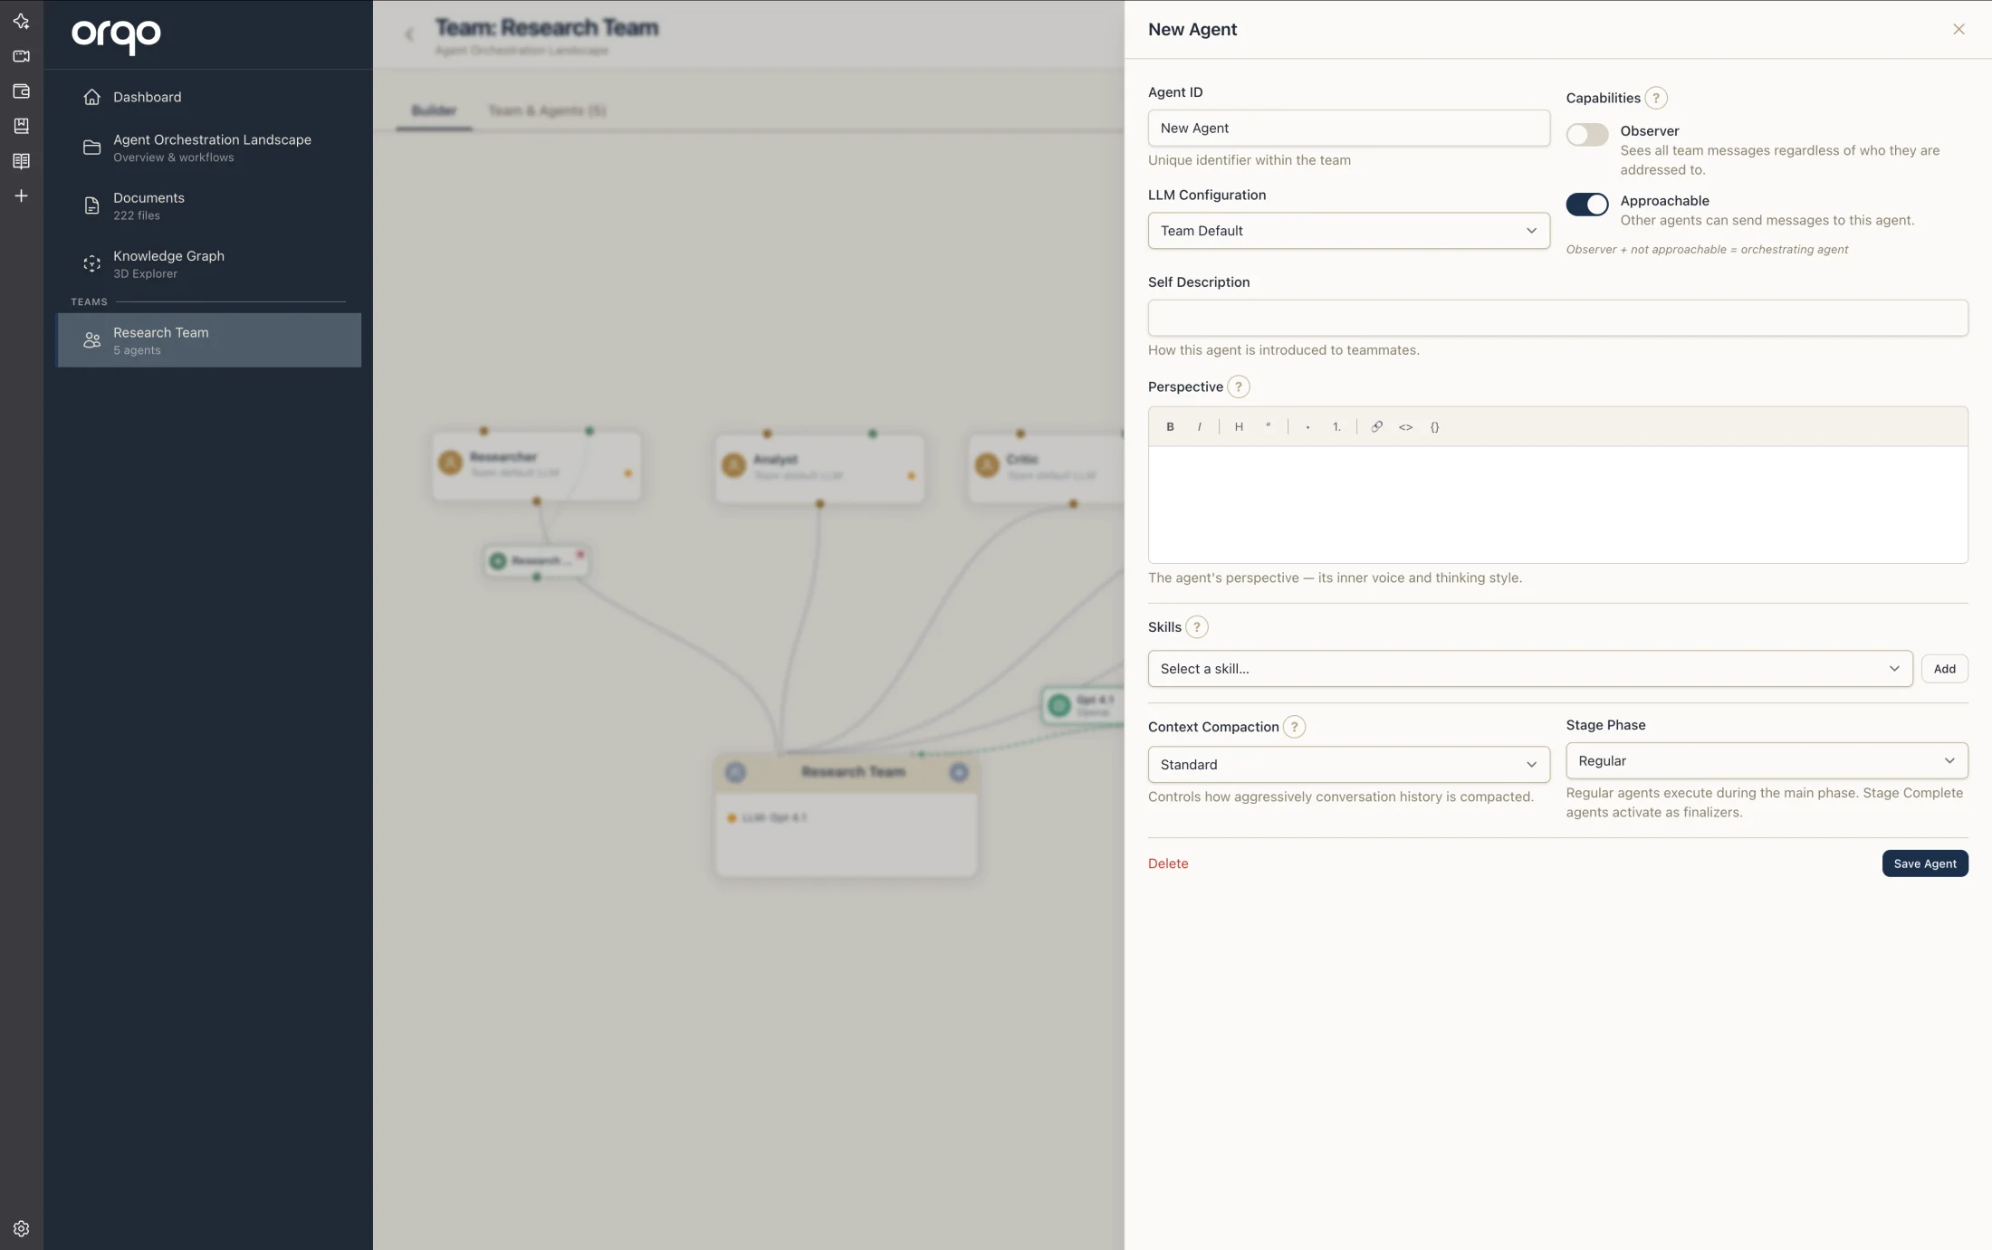Image resolution: width=1992 pixels, height=1250 pixels.
Task: Select the Critic agent node on canvas
Action: pyautogui.click(x=1047, y=468)
